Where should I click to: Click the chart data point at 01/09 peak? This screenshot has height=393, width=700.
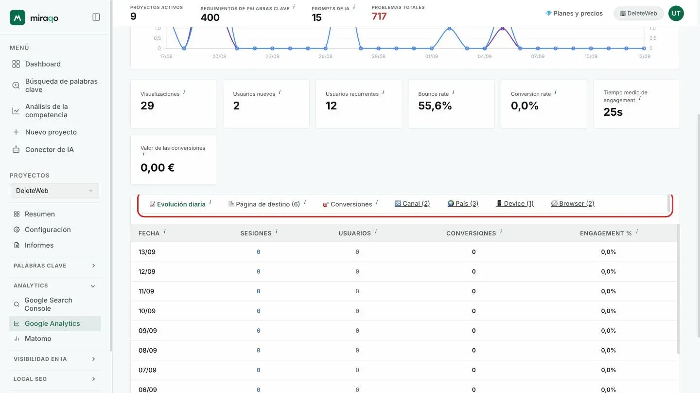click(x=449, y=28)
